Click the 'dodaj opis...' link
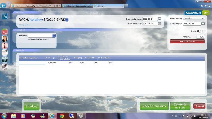The width and height of the screenshot is (212, 119). click(24, 25)
